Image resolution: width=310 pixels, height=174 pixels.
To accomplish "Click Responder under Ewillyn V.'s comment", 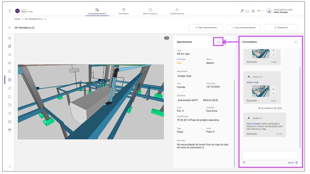I will (x=252, y=134).
